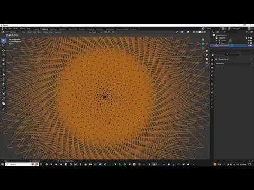Click the Windows Start button

tap(2, 164)
